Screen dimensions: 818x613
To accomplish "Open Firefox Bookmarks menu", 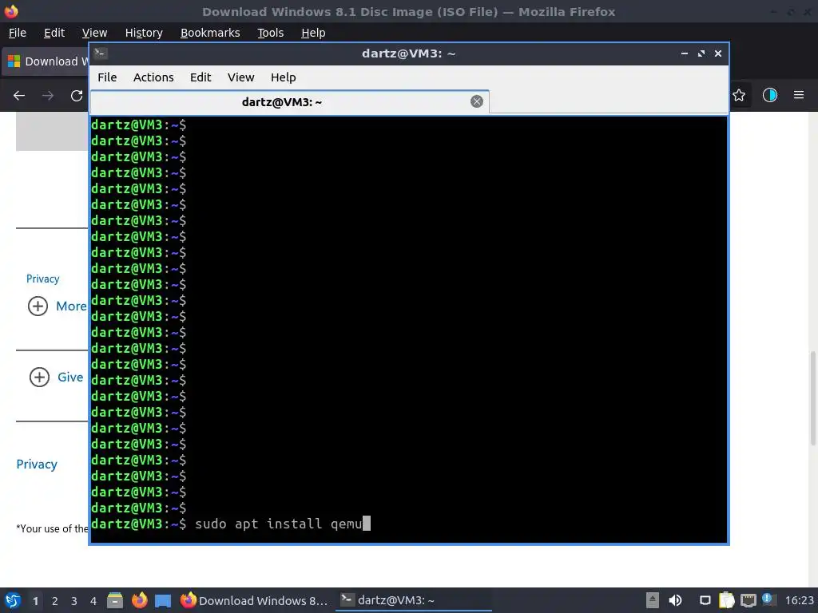I will click(210, 33).
